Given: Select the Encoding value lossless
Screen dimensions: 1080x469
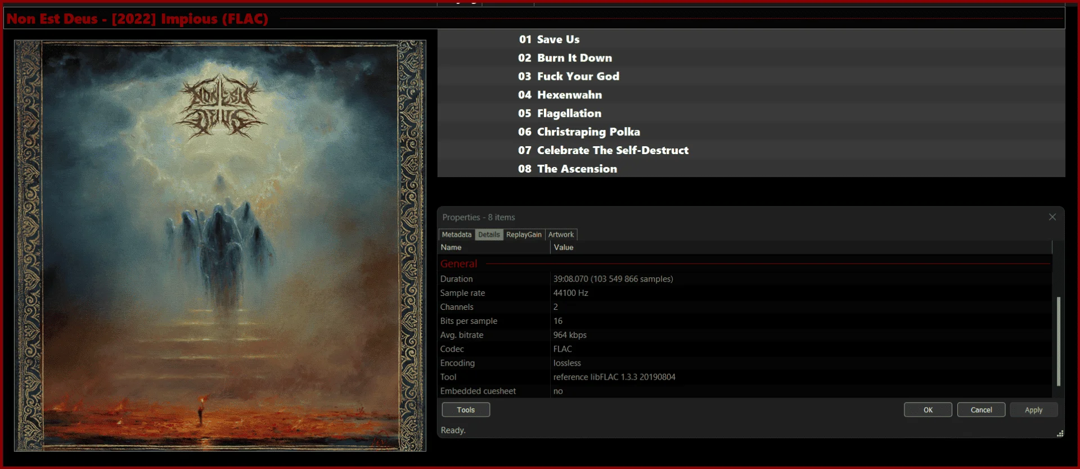Looking at the screenshot, I should click(x=567, y=363).
